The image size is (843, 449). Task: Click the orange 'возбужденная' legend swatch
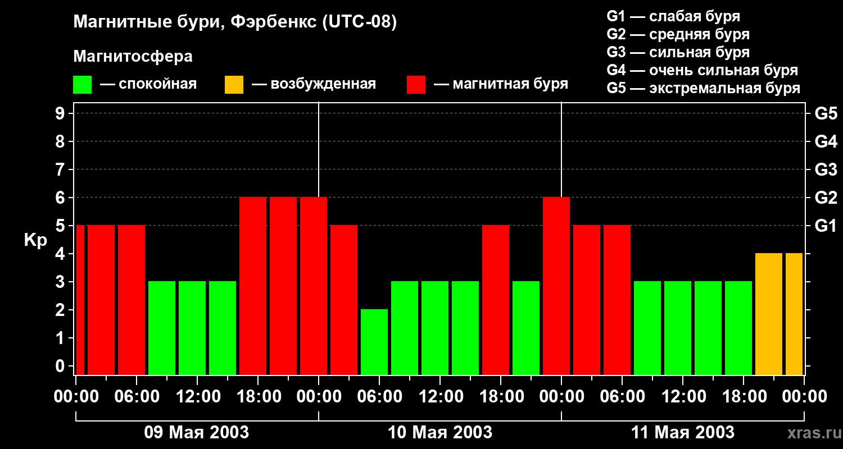click(234, 85)
